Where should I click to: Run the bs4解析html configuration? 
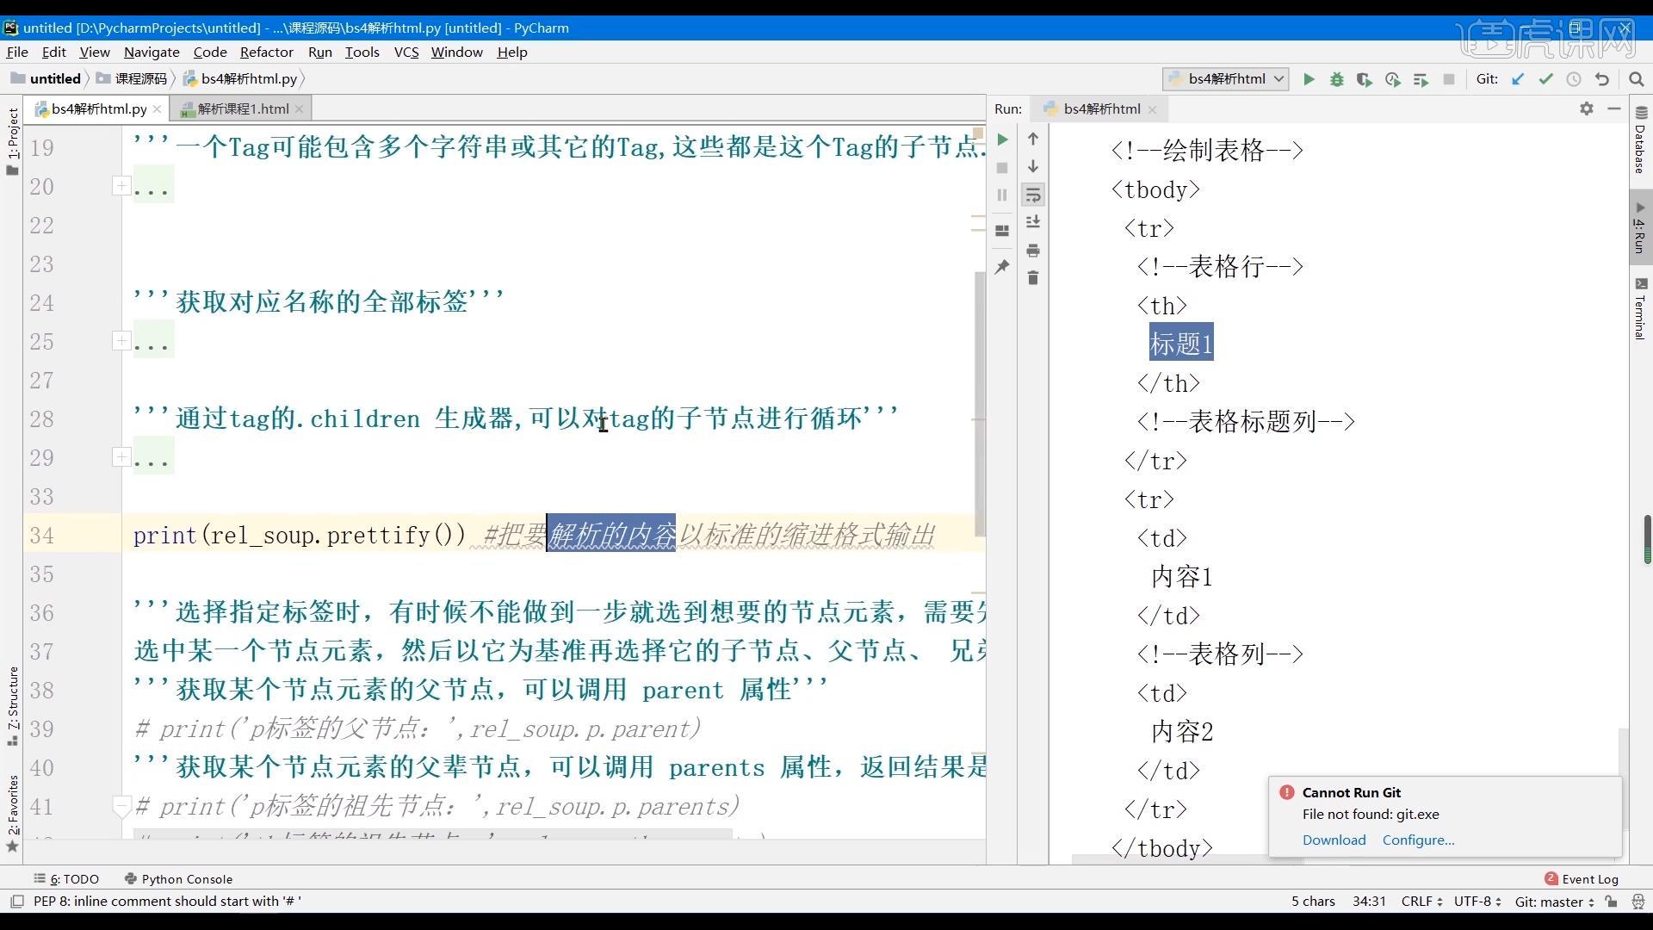click(x=1309, y=79)
